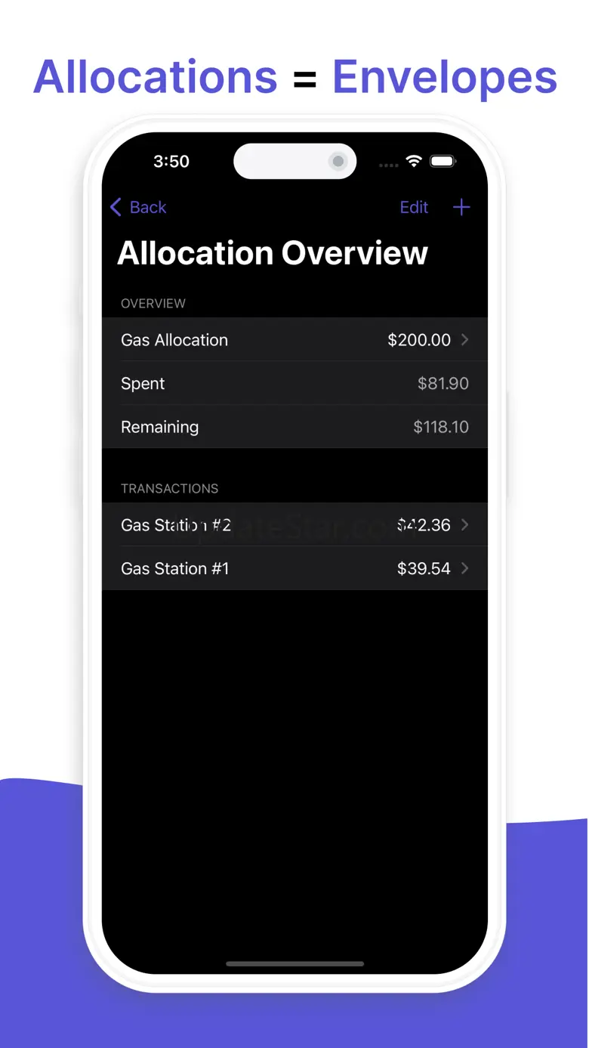The image size is (589, 1048).
Task: Tap the plus icon to add transaction
Action: (461, 207)
